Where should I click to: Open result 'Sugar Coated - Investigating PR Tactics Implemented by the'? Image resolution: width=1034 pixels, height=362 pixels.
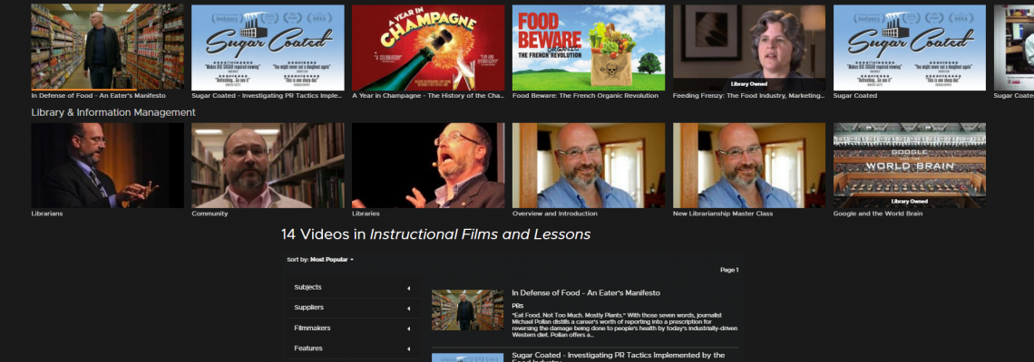(617, 356)
